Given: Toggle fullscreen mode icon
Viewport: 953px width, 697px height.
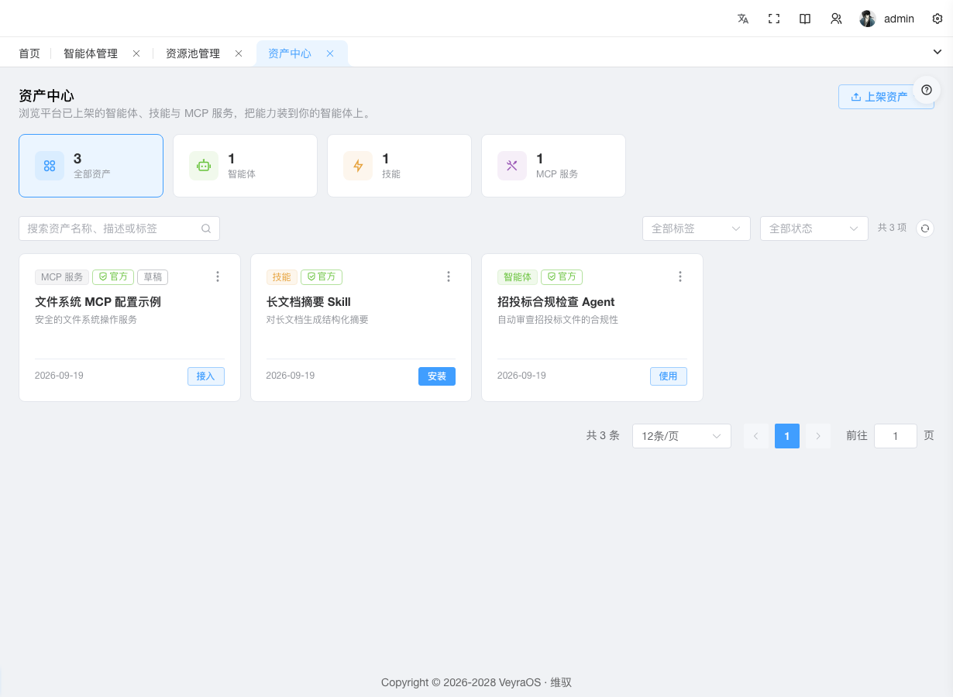Looking at the screenshot, I should (774, 19).
